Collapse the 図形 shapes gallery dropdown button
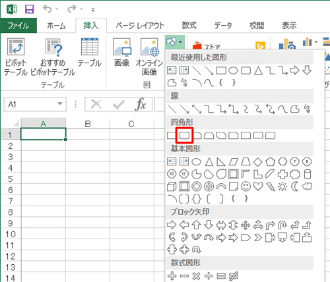 tap(175, 42)
